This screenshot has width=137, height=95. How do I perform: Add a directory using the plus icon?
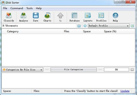coord(85,26)
